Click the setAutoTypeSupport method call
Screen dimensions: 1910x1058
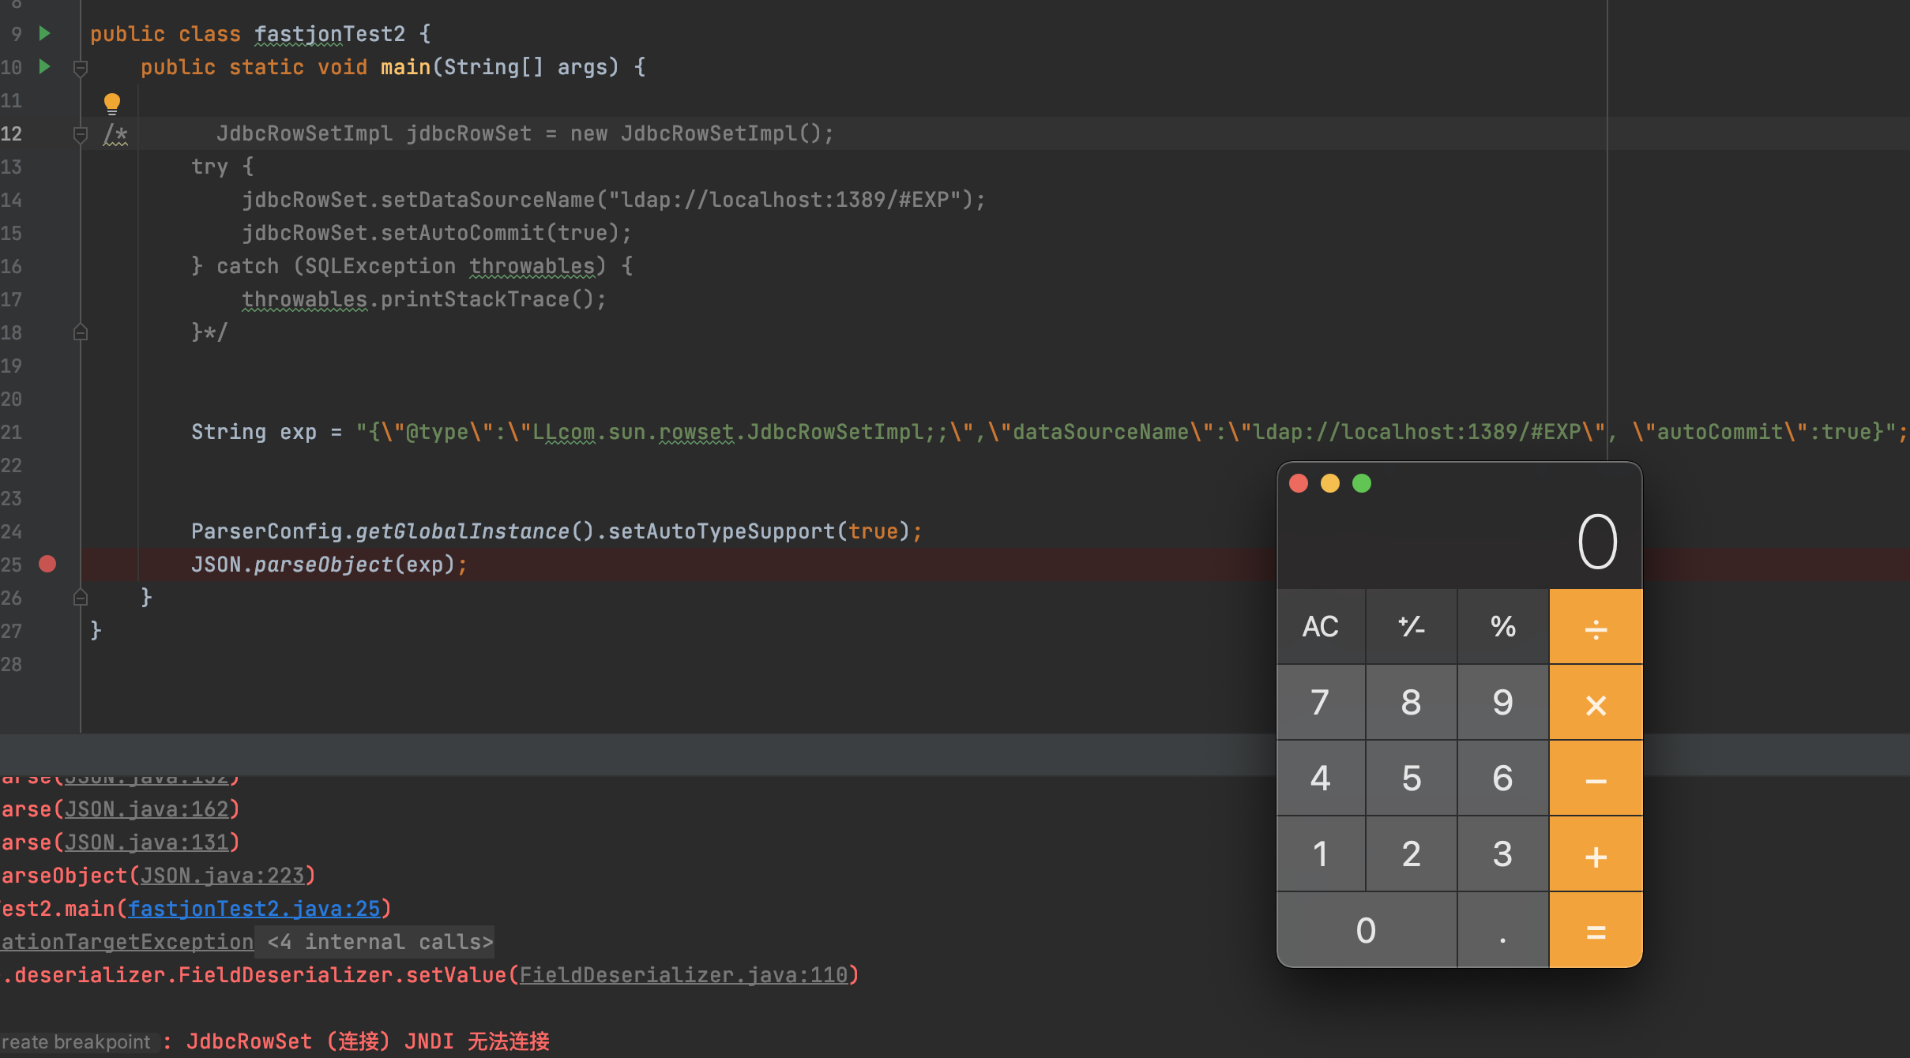point(722,531)
